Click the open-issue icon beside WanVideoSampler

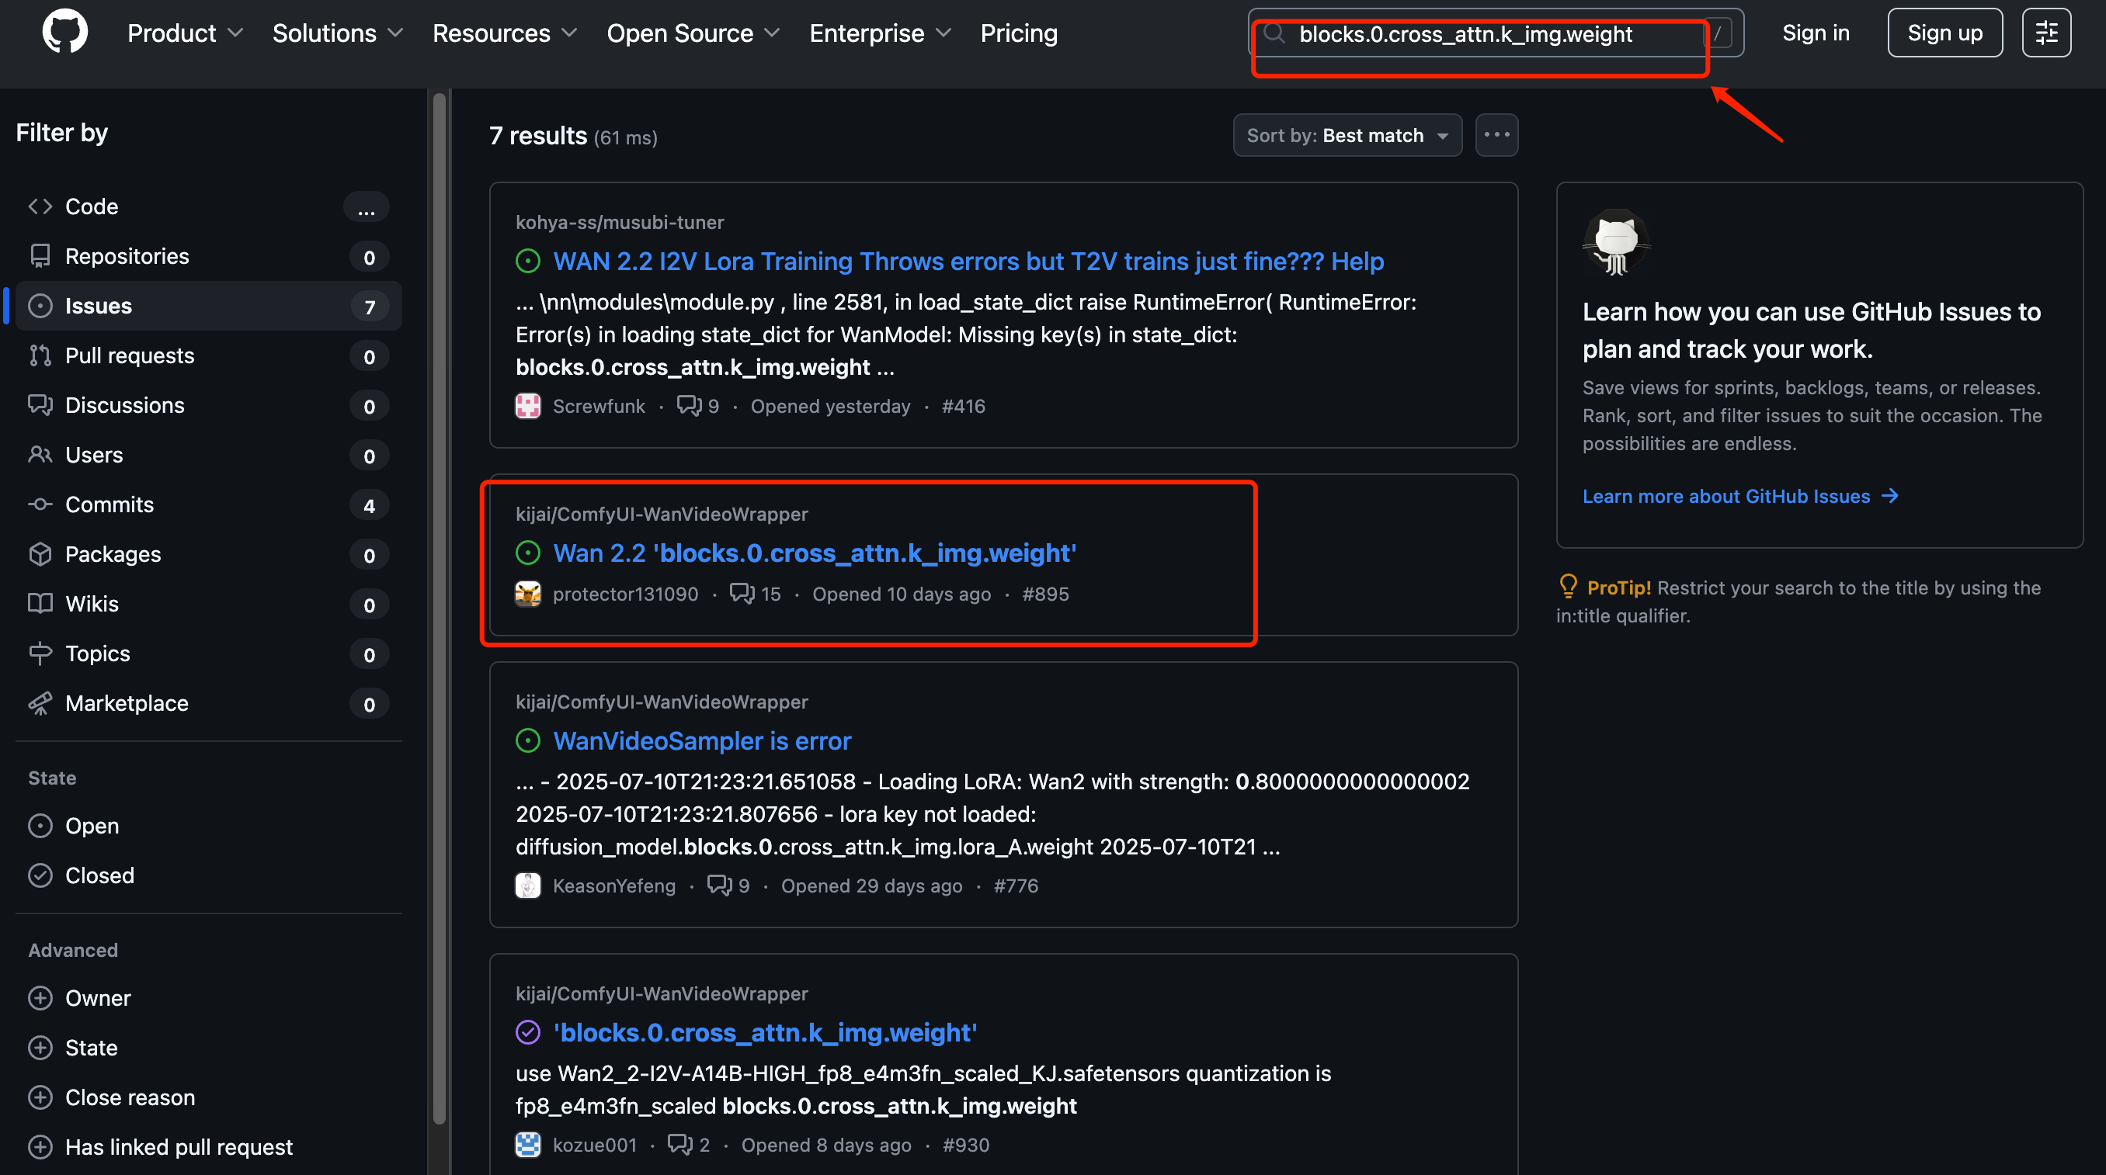[x=528, y=741]
